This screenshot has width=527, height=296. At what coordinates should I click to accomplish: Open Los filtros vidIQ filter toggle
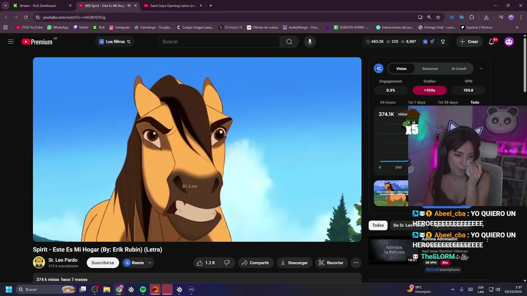click(x=115, y=42)
